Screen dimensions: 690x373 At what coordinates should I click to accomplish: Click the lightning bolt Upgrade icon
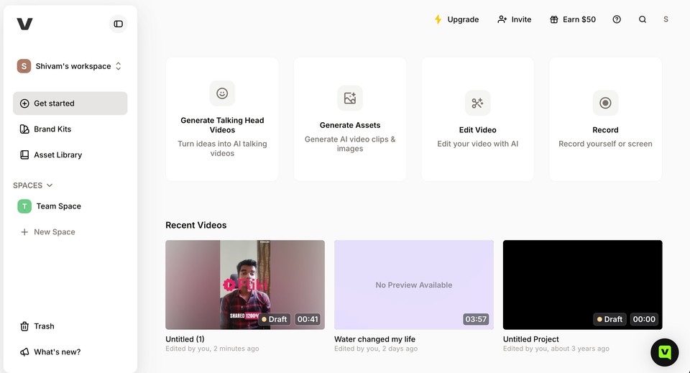[438, 19]
